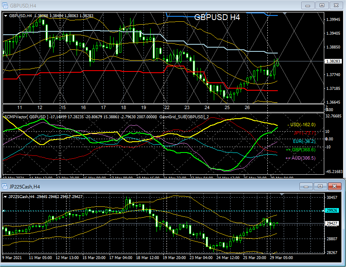Image resolution: width=346 pixels, height=267 pixels.
Task: Click the 30457 price axis value
Action: 332,197
